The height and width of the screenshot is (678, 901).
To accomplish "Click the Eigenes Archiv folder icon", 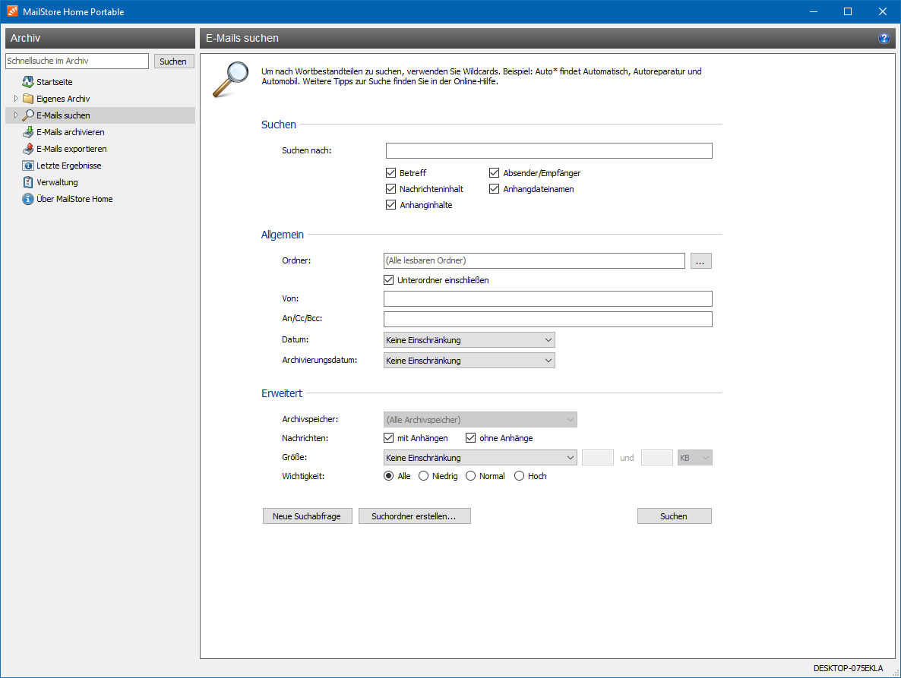I will 28,99.
